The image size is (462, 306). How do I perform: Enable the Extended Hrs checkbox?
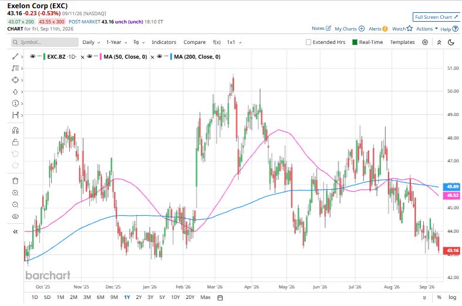(x=309, y=42)
